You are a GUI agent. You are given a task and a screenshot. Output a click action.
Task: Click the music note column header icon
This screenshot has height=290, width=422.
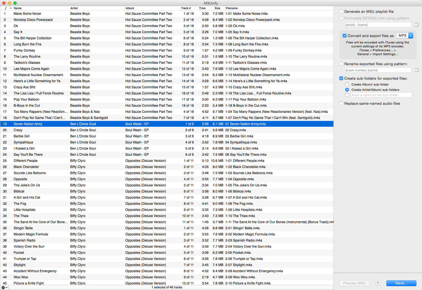pyautogui.click(x=6, y=8)
